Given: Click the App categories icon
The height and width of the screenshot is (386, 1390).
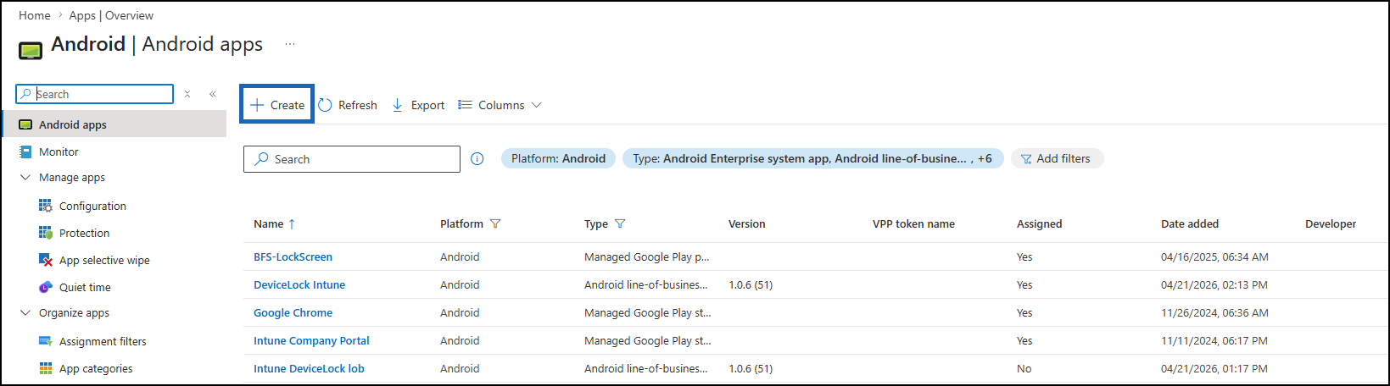Looking at the screenshot, I should (46, 368).
